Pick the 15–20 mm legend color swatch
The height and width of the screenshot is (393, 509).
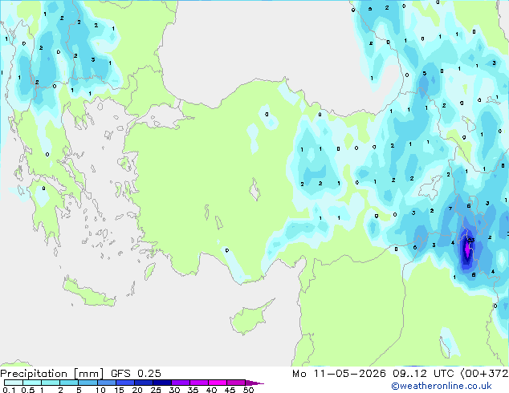click(124, 383)
